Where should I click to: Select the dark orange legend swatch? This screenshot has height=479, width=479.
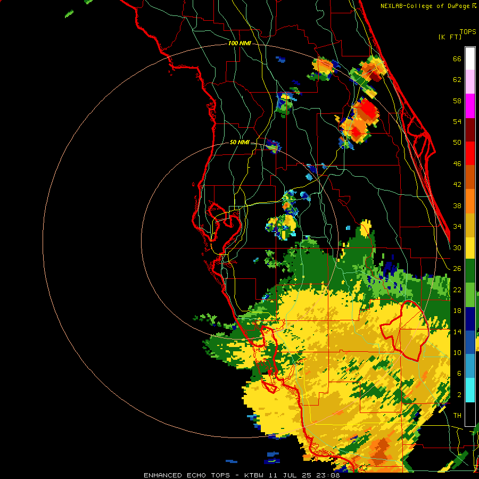(470, 177)
